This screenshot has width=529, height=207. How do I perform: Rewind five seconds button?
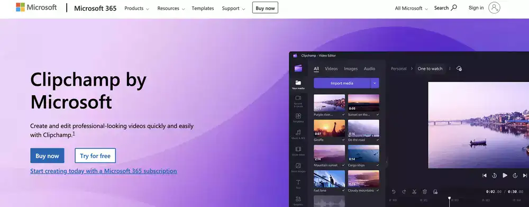494,175
